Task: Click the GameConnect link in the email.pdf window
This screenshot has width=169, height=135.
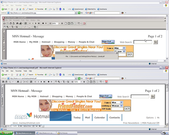Action: click(x=78, y=75)
